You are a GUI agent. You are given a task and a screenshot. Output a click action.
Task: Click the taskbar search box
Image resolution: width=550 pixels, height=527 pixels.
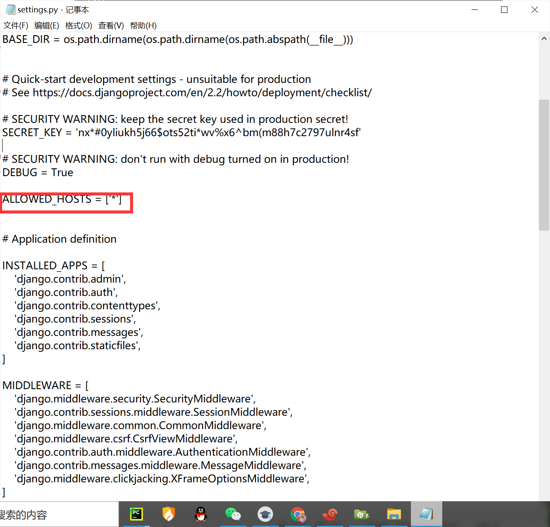point(59,515)
